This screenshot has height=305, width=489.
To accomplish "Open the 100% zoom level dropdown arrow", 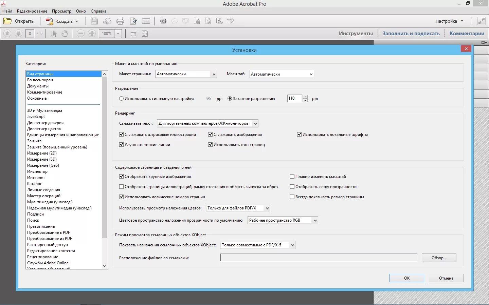I will [x=118, y=34].
